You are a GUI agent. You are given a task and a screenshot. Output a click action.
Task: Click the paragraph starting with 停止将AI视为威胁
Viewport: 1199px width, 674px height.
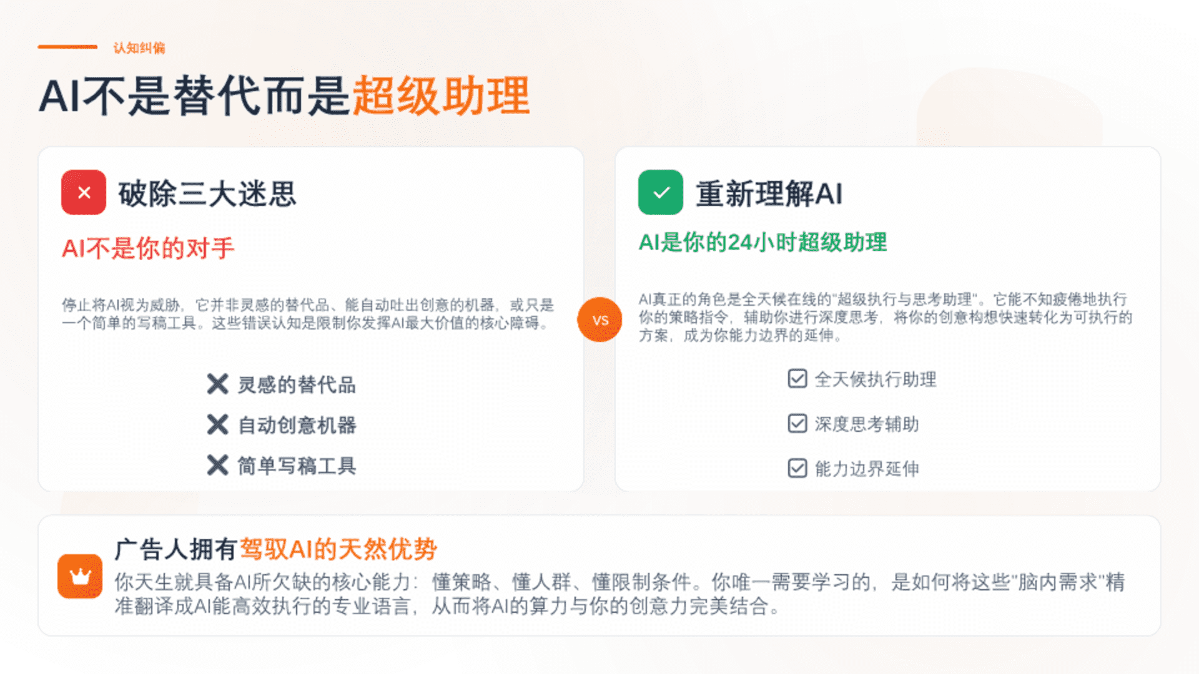click(x=308, y=314)
